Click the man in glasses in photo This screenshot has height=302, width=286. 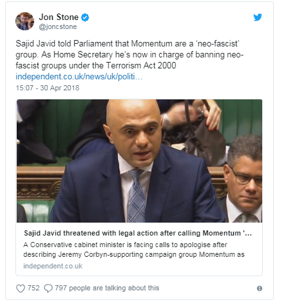click(244, 179)
